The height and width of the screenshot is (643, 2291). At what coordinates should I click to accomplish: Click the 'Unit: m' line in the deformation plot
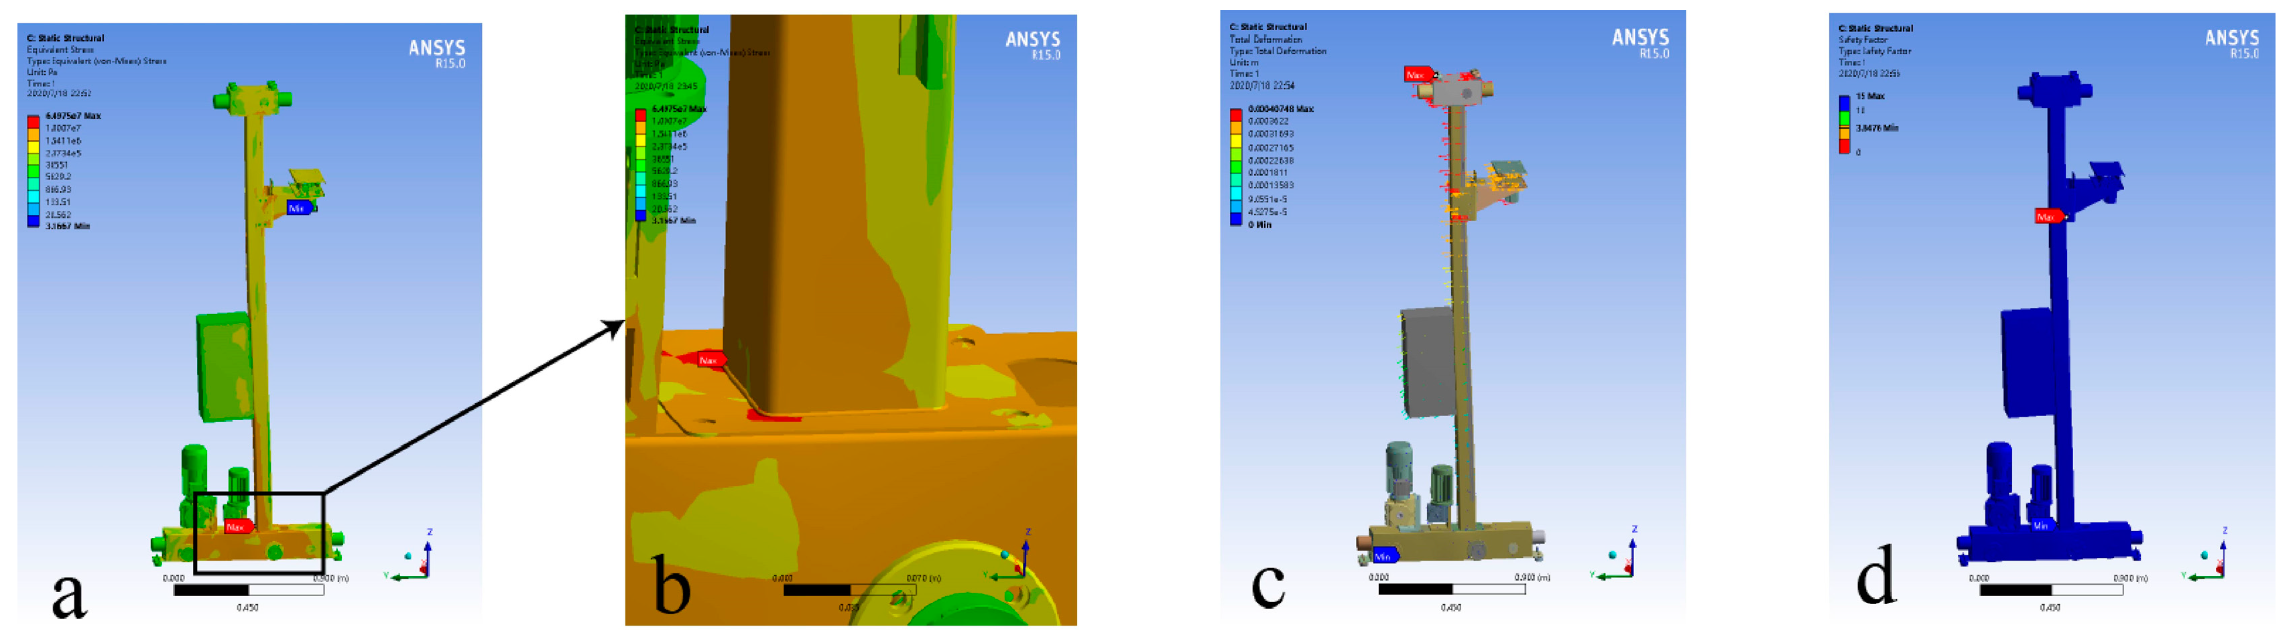click(1243, 62)
